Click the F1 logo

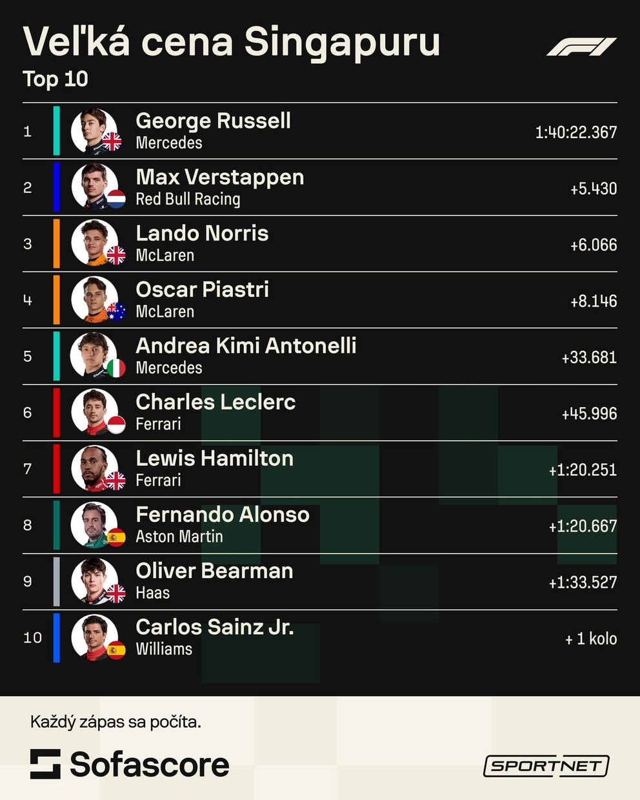tap(581, 47)
